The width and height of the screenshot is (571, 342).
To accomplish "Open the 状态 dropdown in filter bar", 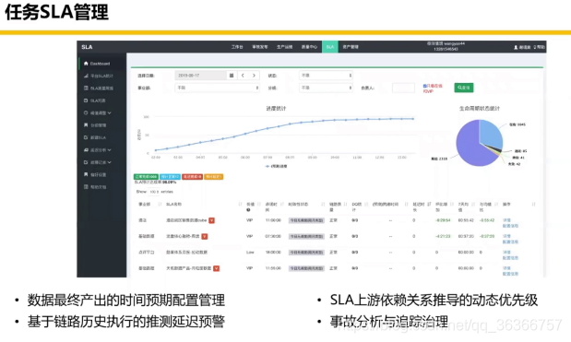I will 326,76.
